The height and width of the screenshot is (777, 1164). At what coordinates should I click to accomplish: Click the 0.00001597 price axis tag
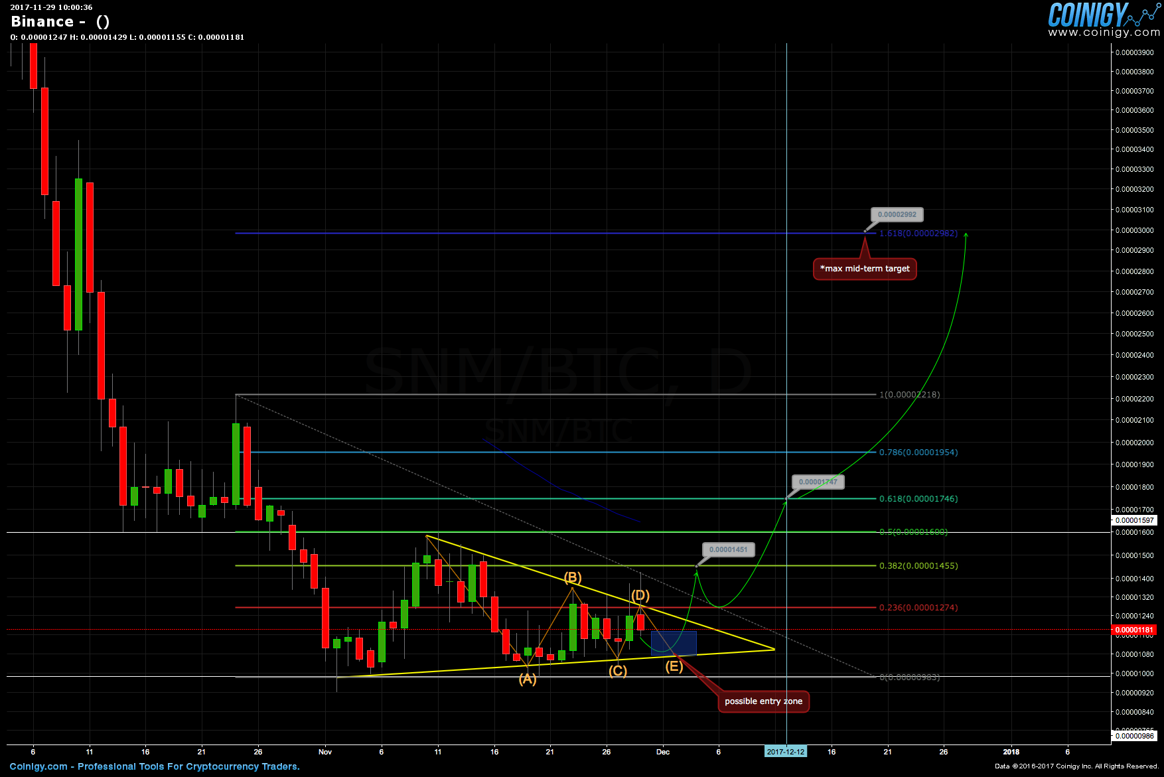point(1134,521)
